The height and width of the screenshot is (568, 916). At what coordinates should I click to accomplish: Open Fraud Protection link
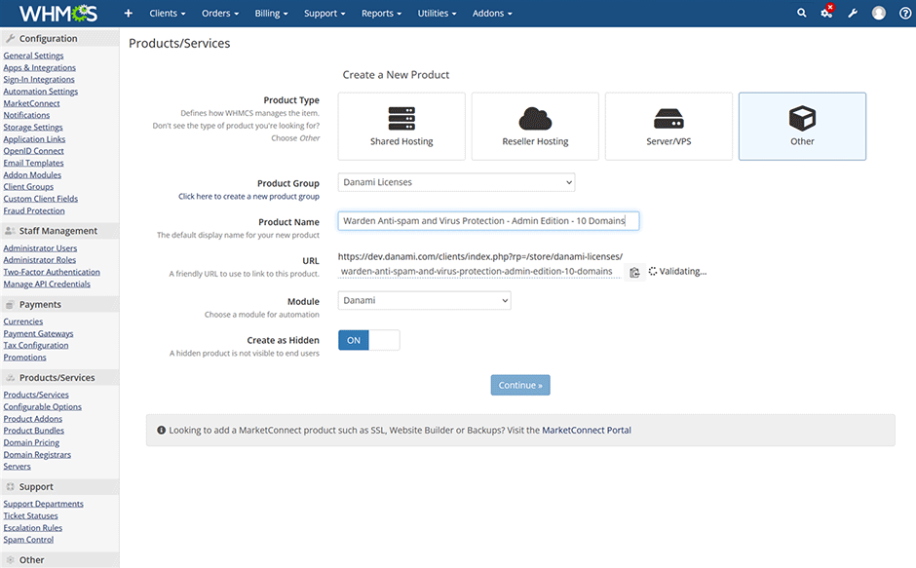34,210
